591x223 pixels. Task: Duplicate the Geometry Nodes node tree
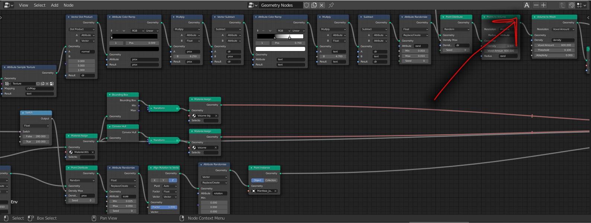314,5
